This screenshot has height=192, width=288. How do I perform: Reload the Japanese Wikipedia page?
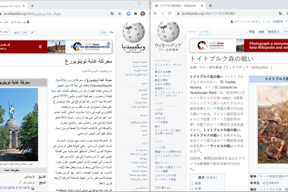[x=170, y=13]
